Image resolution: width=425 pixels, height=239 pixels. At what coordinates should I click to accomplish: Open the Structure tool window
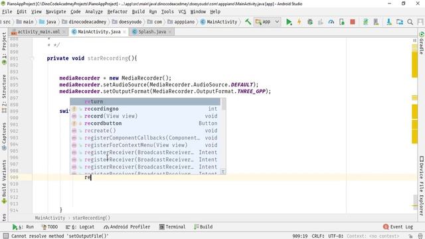(x=4, y=94)
